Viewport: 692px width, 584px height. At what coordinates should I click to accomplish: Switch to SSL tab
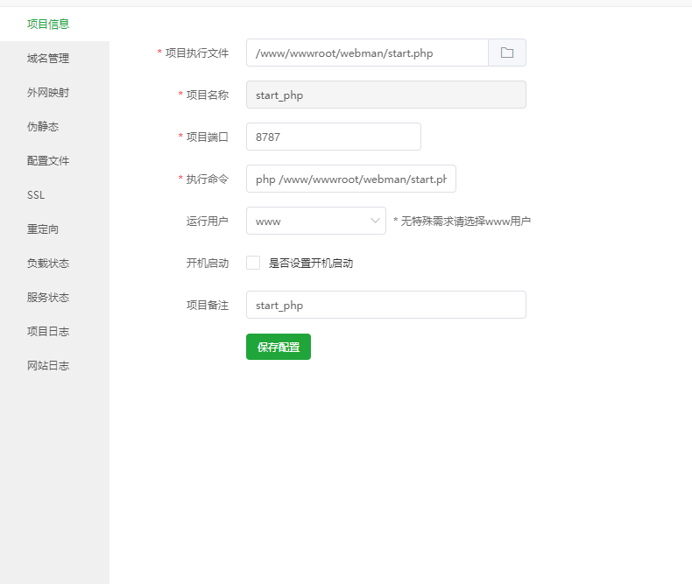pos(36,195)
